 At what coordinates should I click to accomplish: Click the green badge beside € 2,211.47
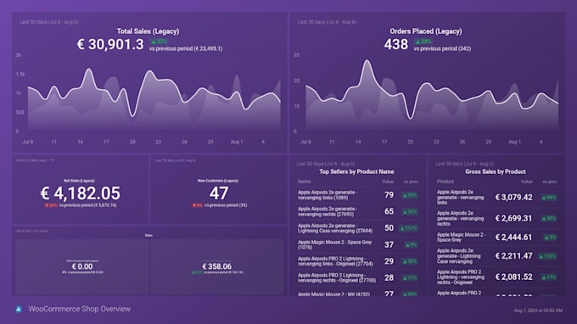point(547,256)
